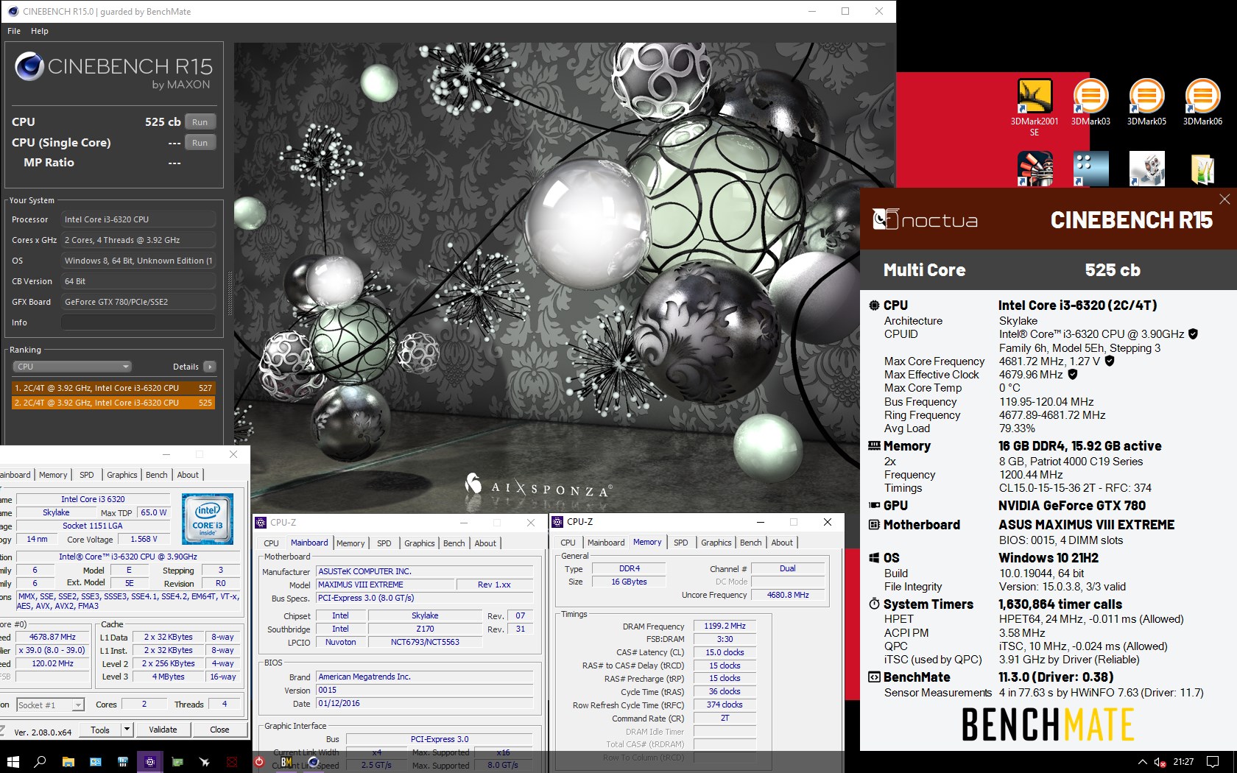
Task: Show hidden system tray icons chevron
Action: coord(1142,762)
